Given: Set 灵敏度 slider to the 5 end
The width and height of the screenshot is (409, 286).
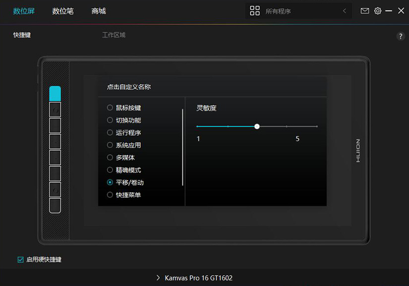Looking at the screenshot, I should [x=317, y=126].
